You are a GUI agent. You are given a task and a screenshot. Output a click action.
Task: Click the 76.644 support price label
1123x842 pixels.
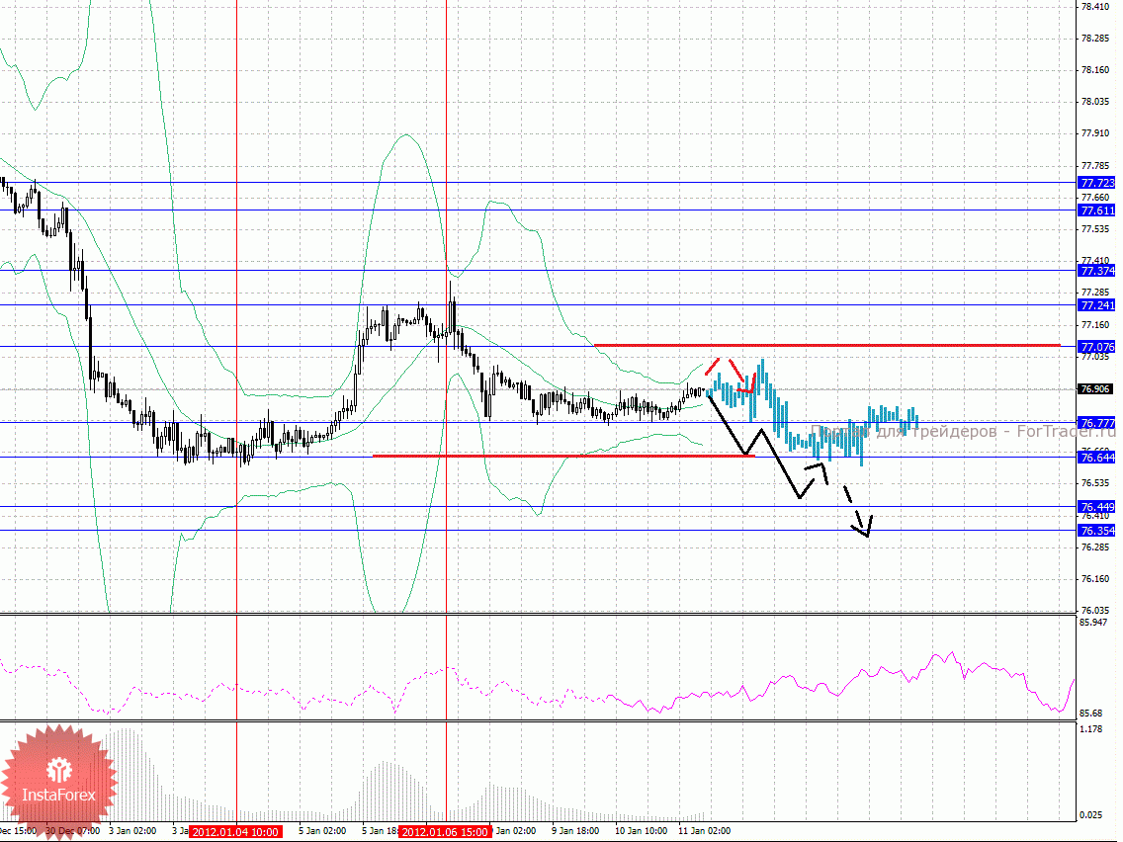tap(1097, 457)
